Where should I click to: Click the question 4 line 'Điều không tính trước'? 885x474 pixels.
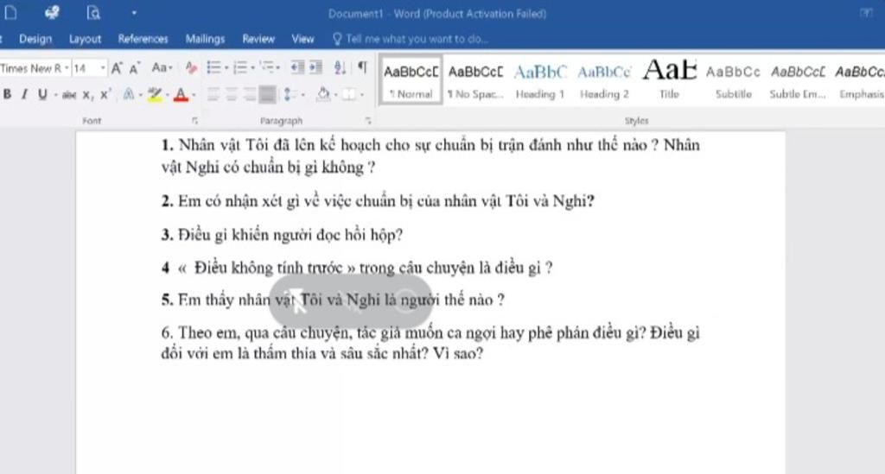point(357,268)
